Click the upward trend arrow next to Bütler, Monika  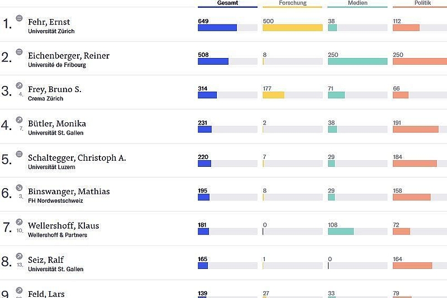(20, 120)
